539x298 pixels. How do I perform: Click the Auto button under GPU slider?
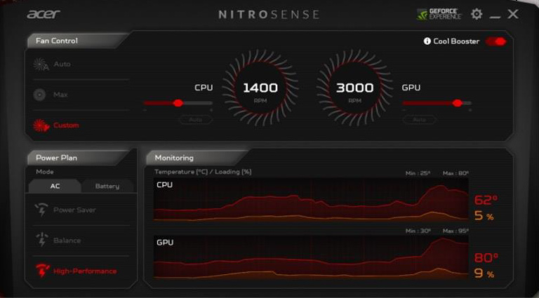click(420, 119)
